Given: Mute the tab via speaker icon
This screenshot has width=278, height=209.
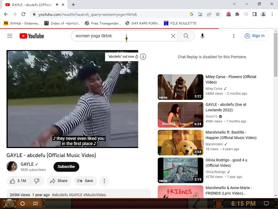Looking at the screenshot, I should pos(57,5).
